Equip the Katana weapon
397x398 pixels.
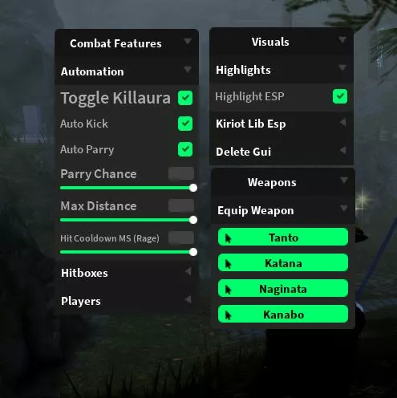283,263
